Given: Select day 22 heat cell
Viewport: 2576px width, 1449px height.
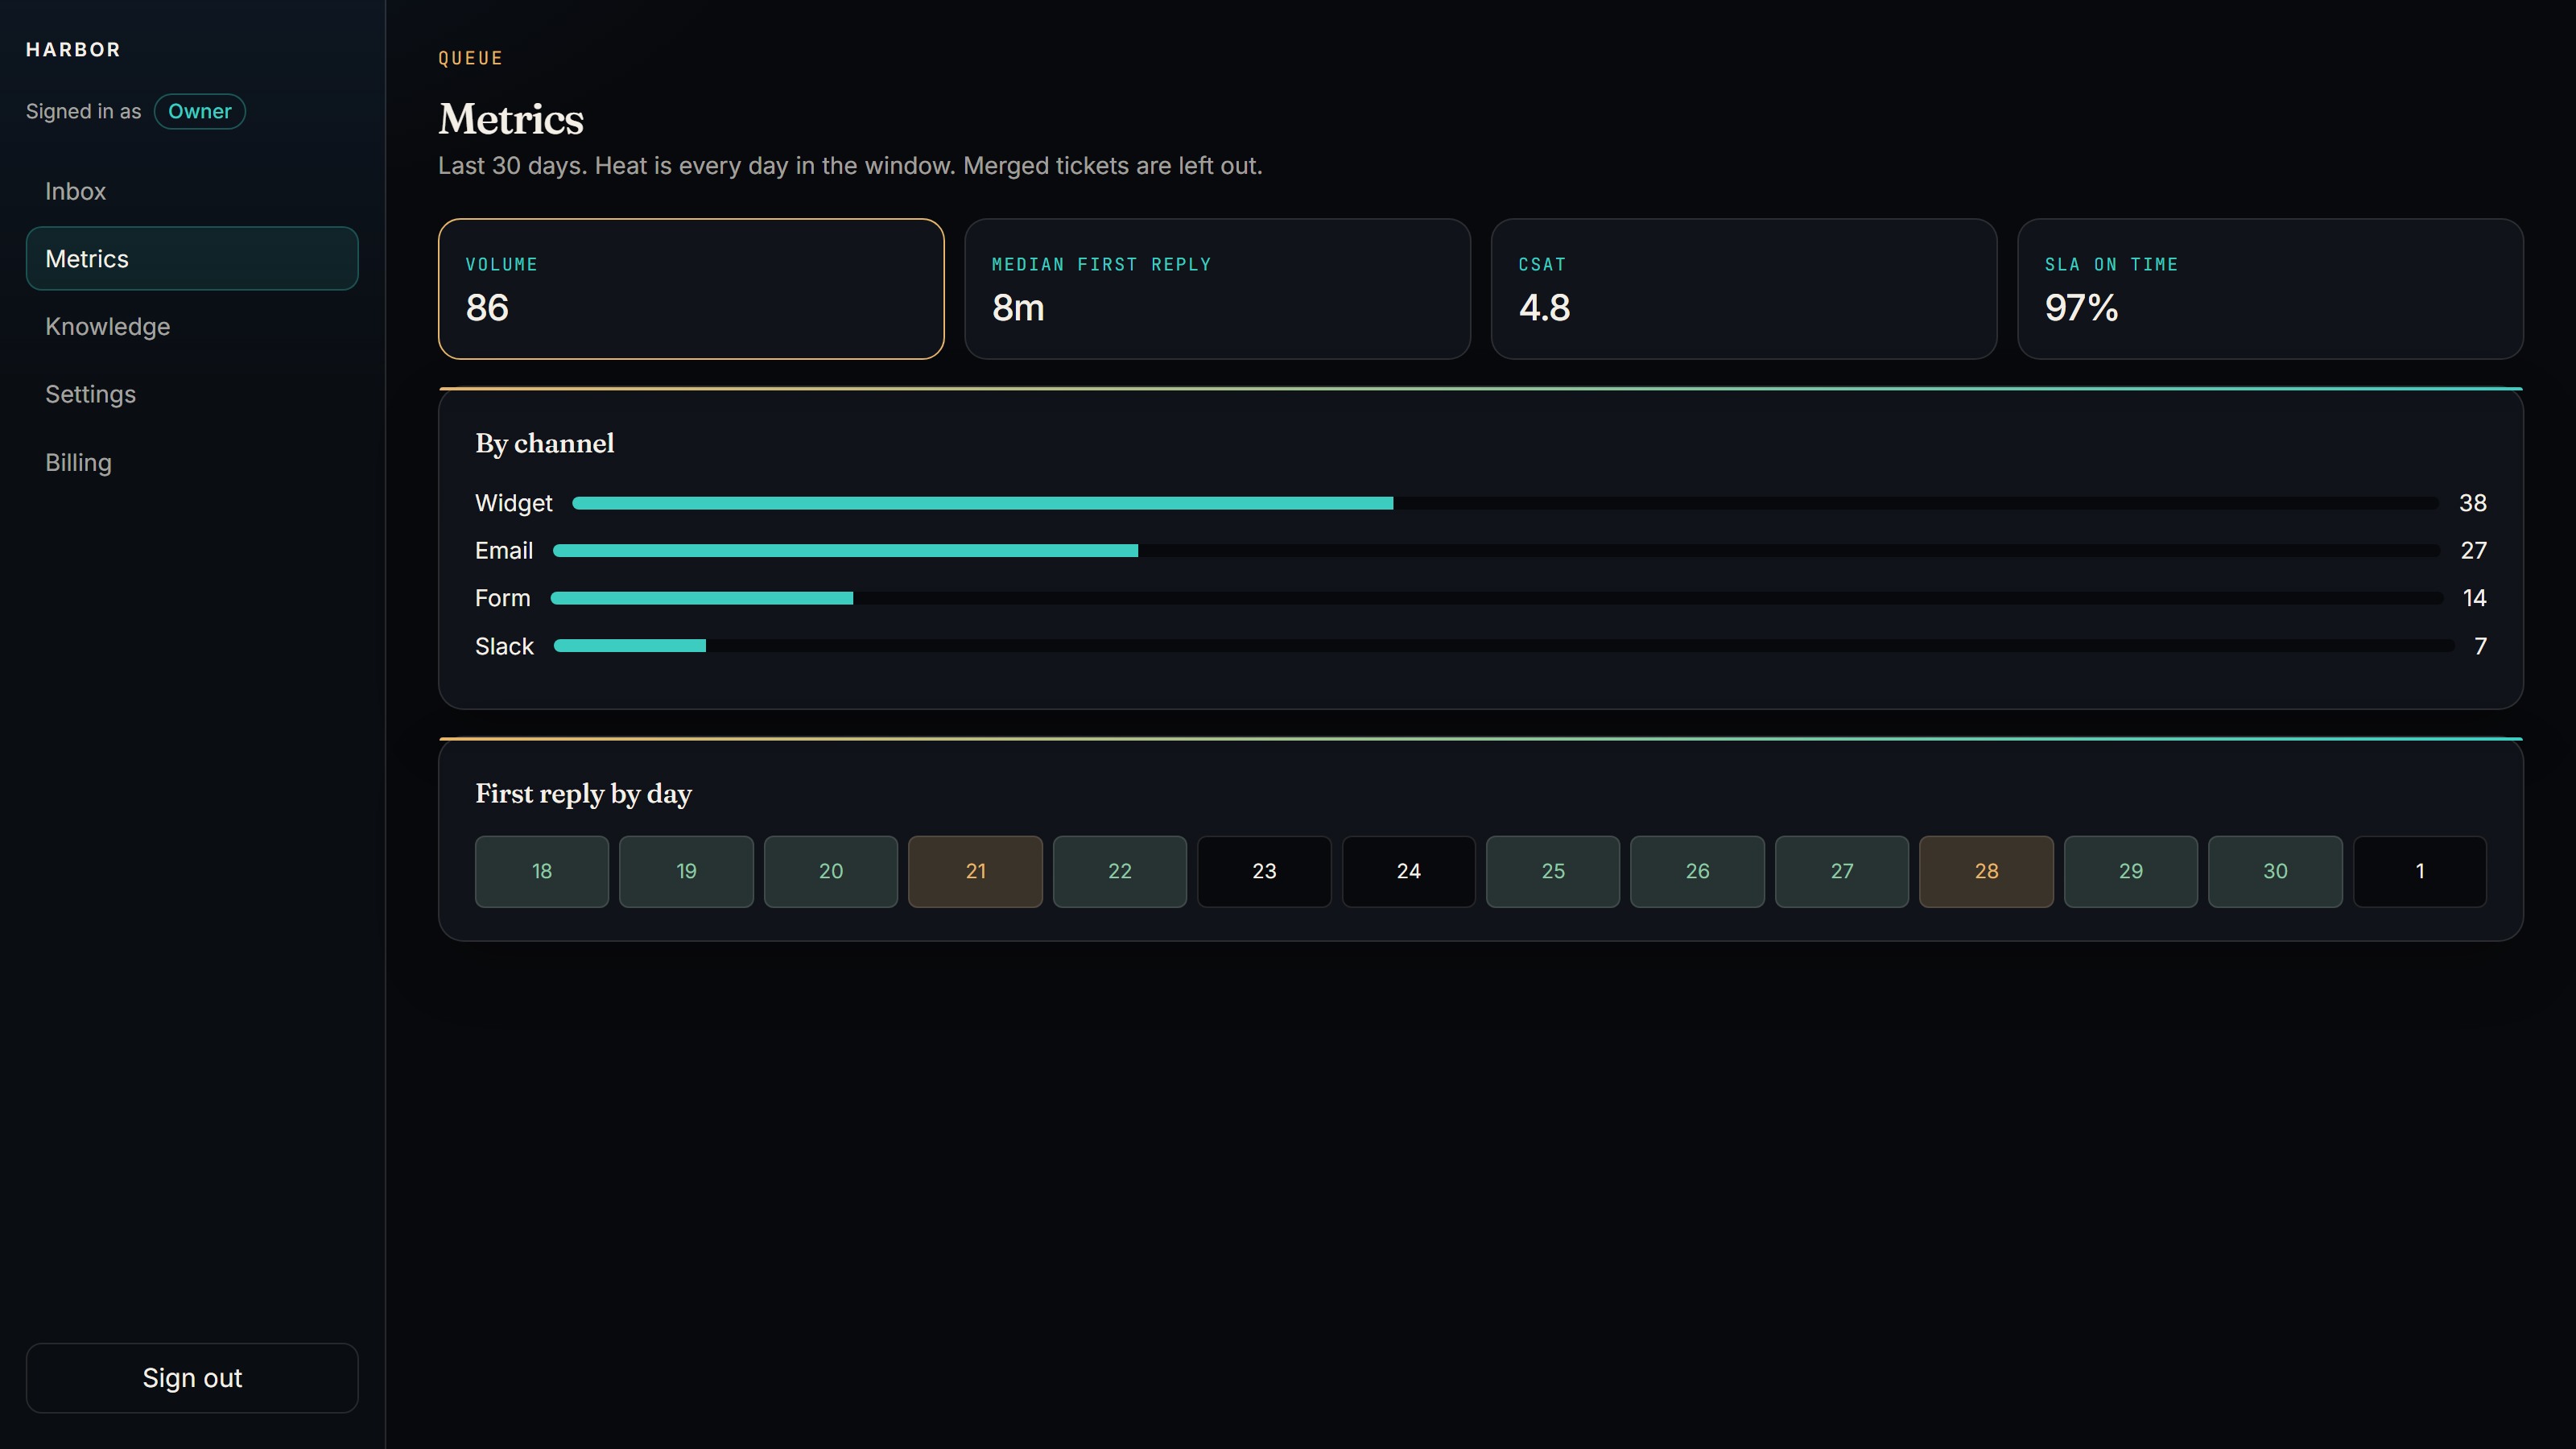Looking at the screenshot, I should point(1120,871).
